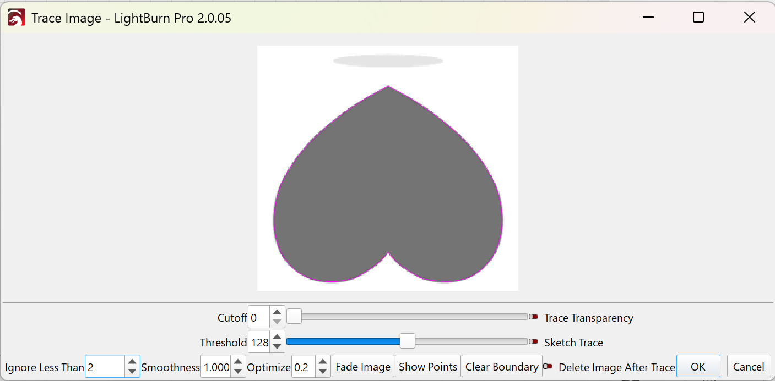Decrease Threshold using the down arrow
This screenshot has width=775, height=381.
coord(278,347)
